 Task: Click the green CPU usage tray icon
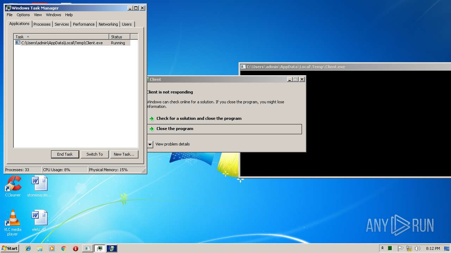(x=390, y=248)
